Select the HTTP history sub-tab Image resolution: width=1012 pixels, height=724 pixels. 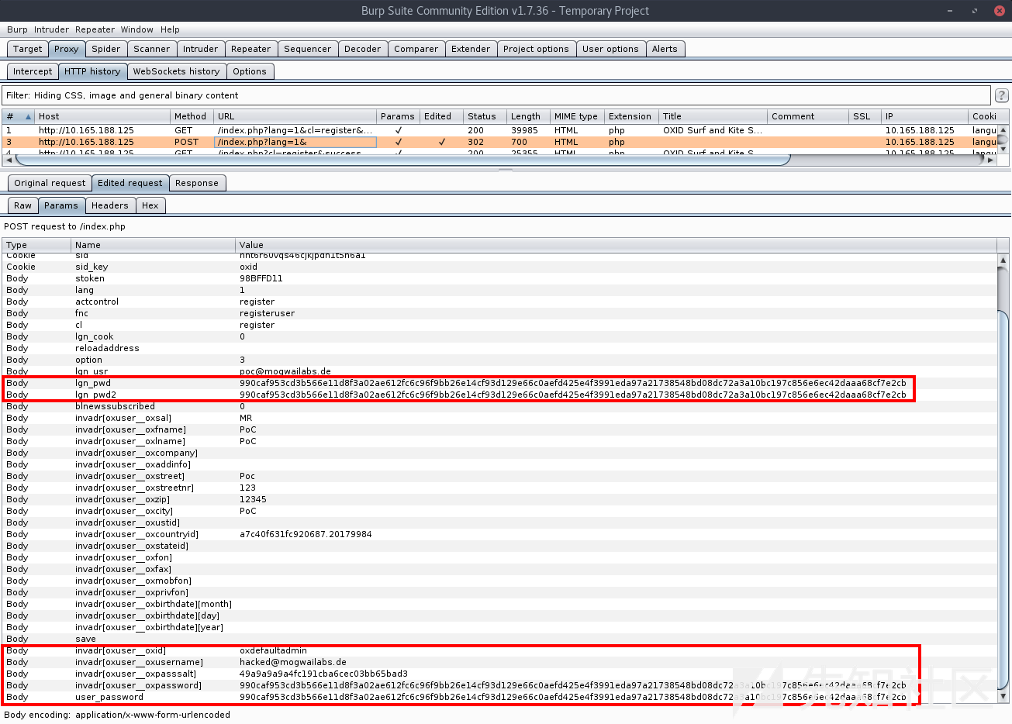pyautogui.click(x=93, y=71)
